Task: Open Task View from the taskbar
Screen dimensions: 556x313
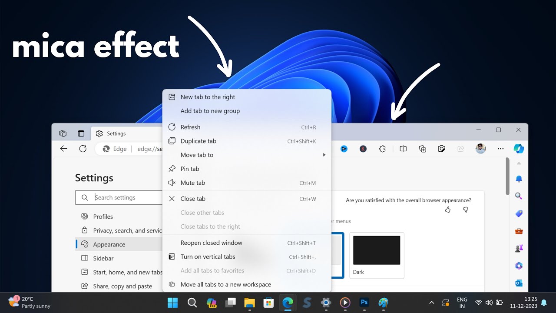Action: point(230,303)
